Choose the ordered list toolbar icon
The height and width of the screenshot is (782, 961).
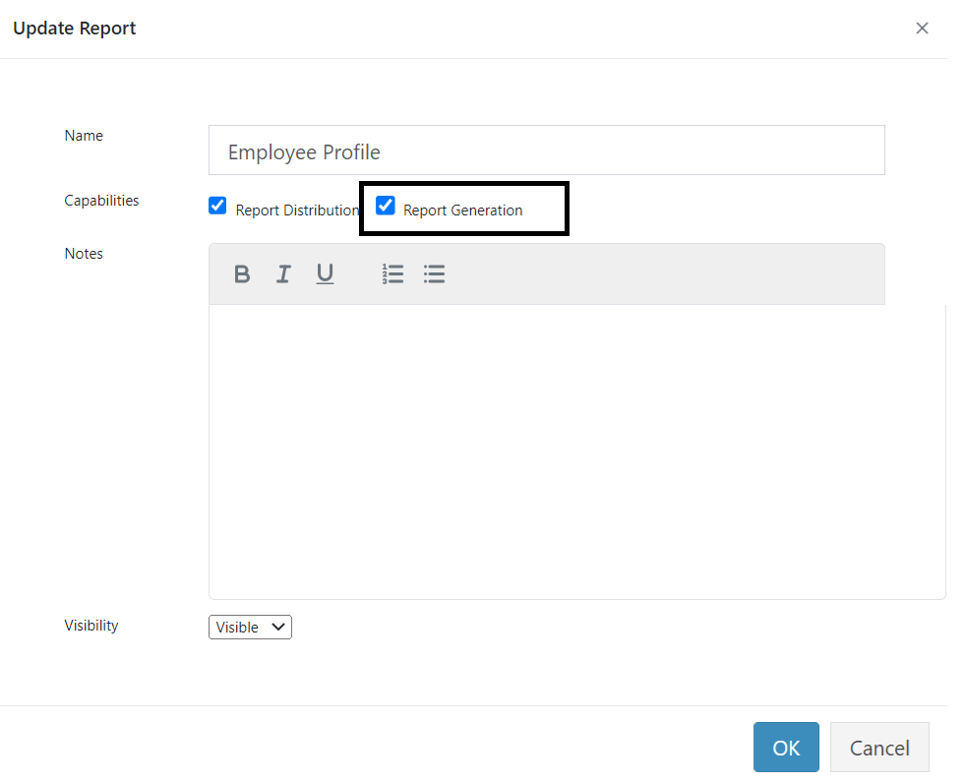click(392, 273)
